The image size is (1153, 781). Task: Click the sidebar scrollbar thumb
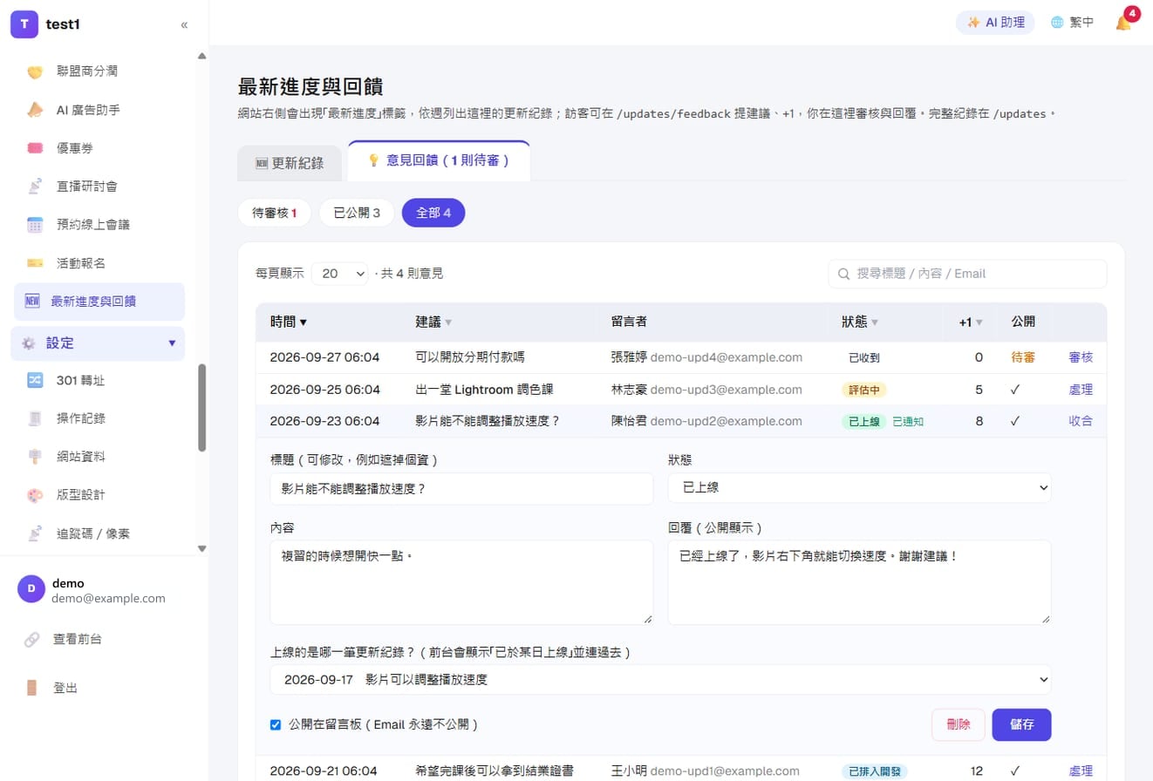coord(202,407)
